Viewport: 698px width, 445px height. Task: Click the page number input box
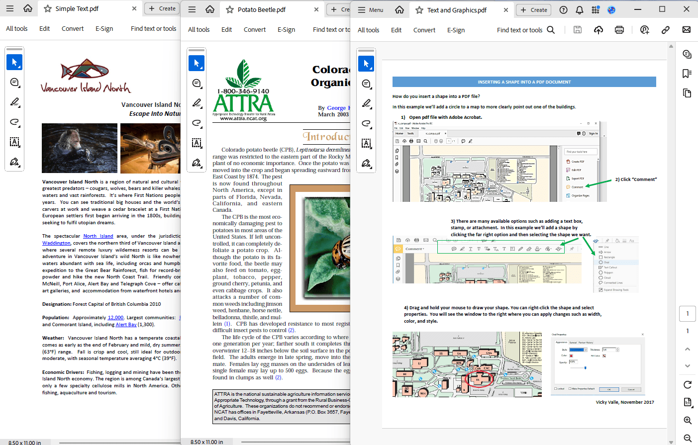click(688, 314)
